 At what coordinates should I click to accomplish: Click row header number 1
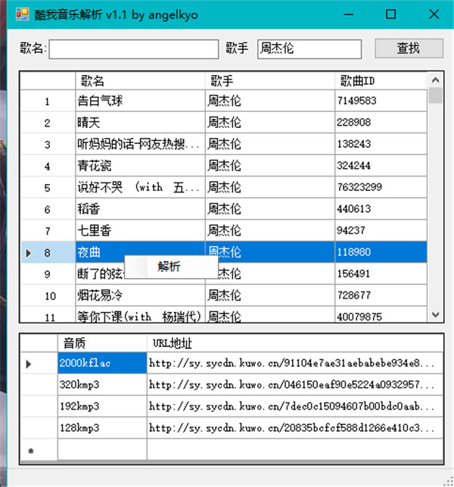tap(48, 101)
